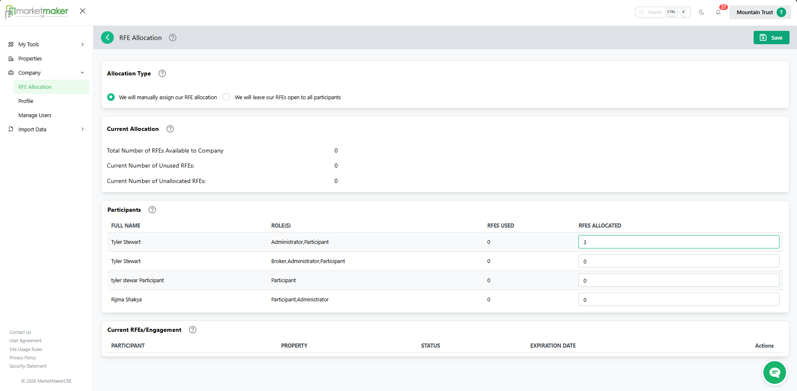Save the RFE allocation changes

pyautogui.click(x=771, y=38)
